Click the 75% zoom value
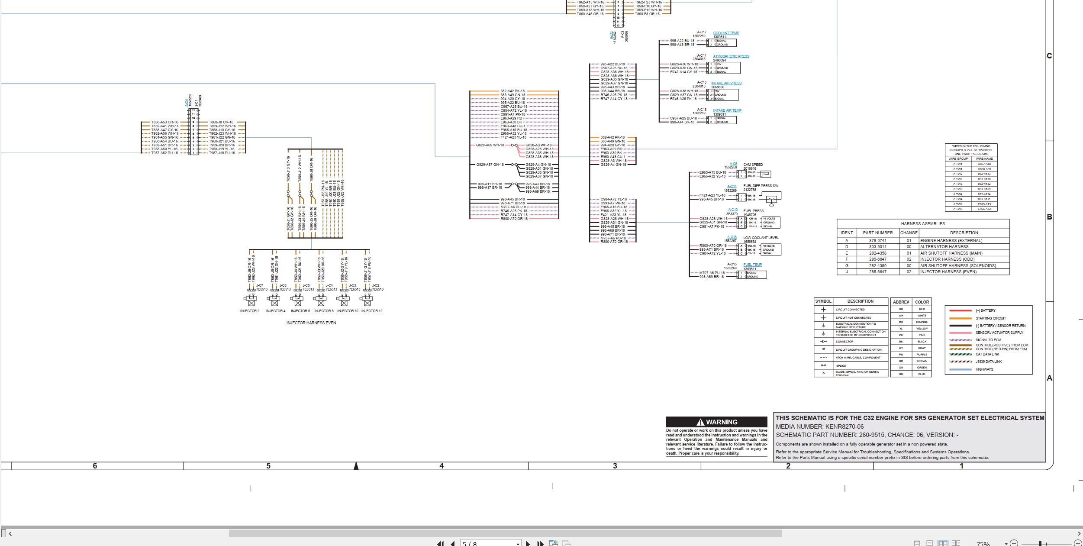Image resolution: width=1083 pixels, height=546 pixels. [983, 544]
